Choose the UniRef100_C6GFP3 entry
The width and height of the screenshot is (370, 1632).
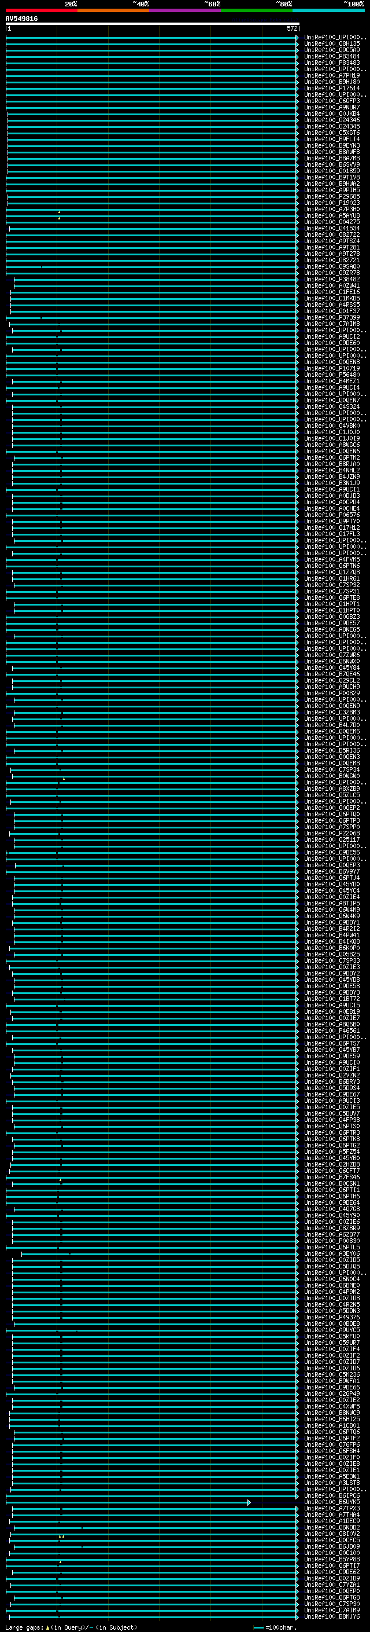click(332, 101)
